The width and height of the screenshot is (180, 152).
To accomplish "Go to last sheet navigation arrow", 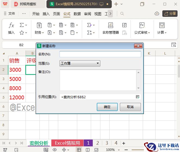I will click(x=21, y=143).
